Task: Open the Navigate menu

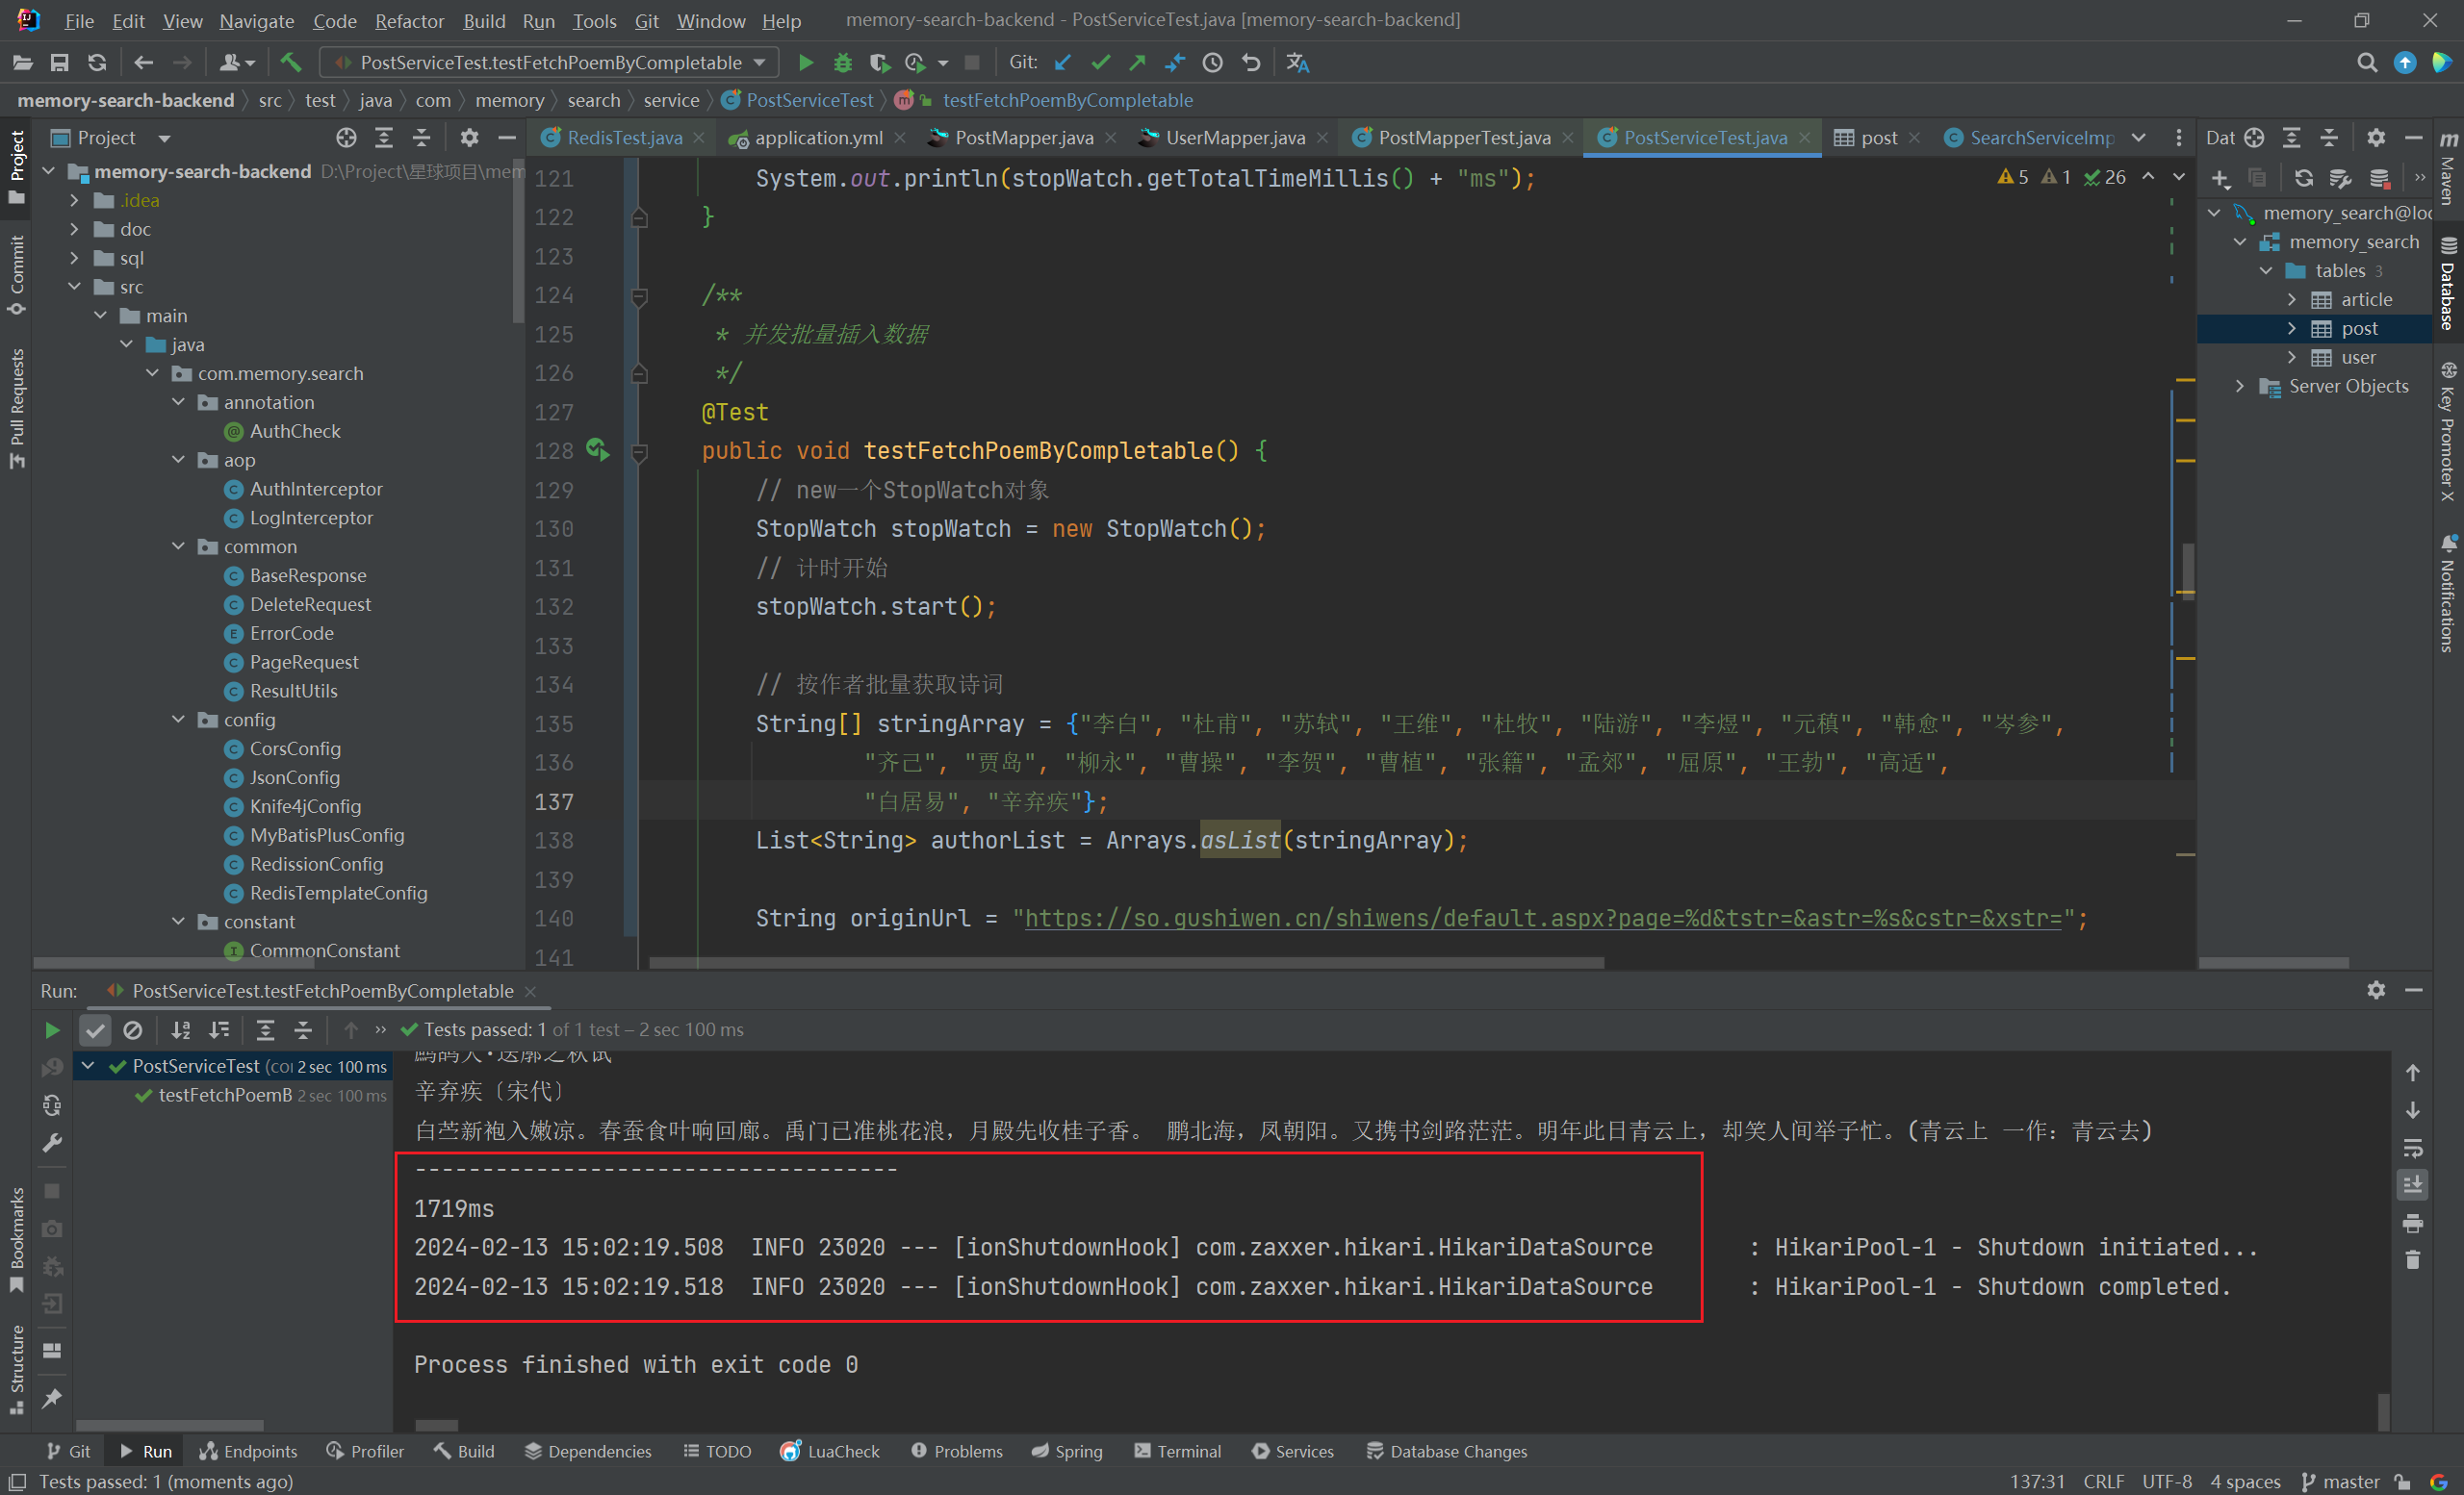Action: pos(257,21)
